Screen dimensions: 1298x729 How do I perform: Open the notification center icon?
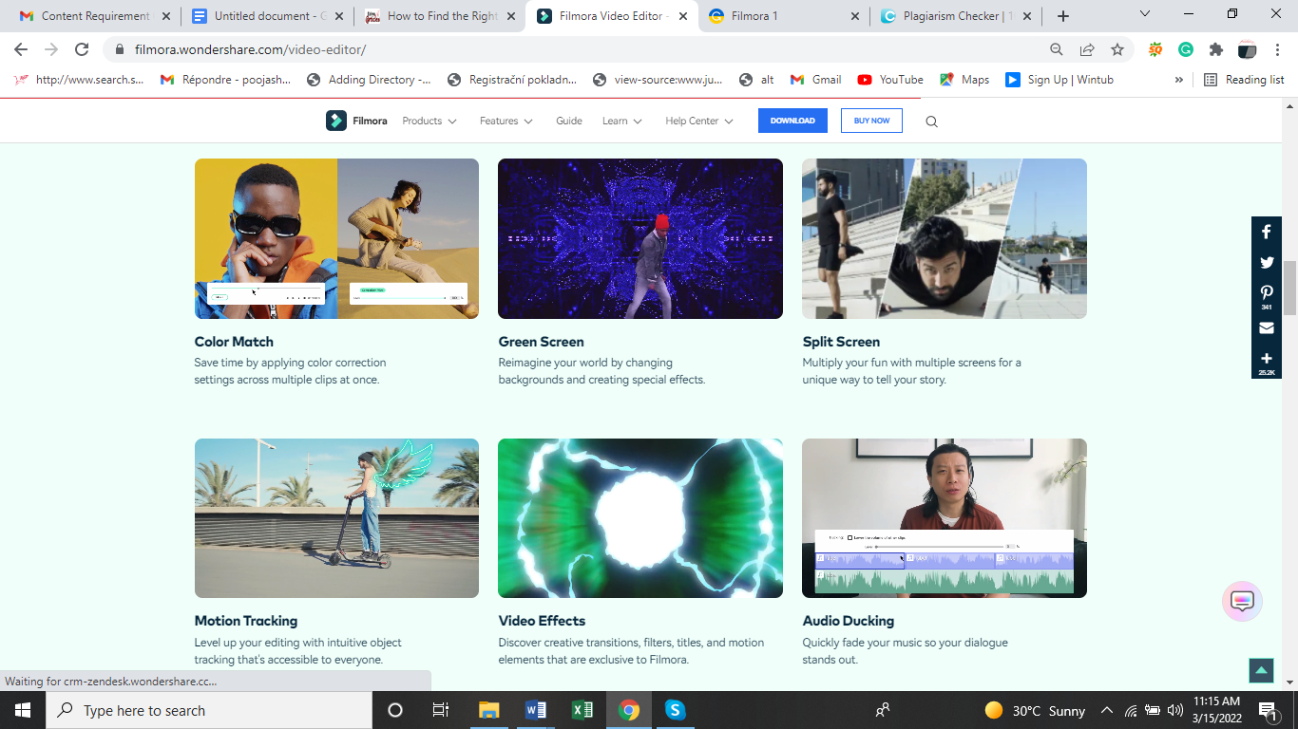click(x=1267, y=710)
